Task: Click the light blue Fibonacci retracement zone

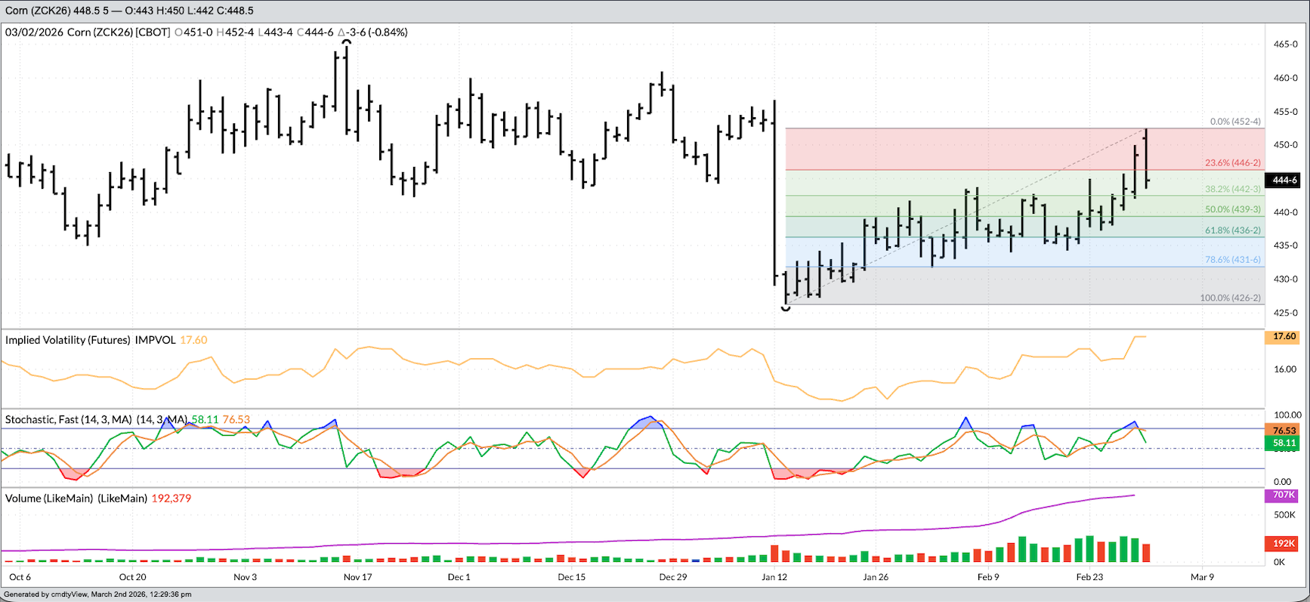Action: pyautogui.click(x=982, y=252)
